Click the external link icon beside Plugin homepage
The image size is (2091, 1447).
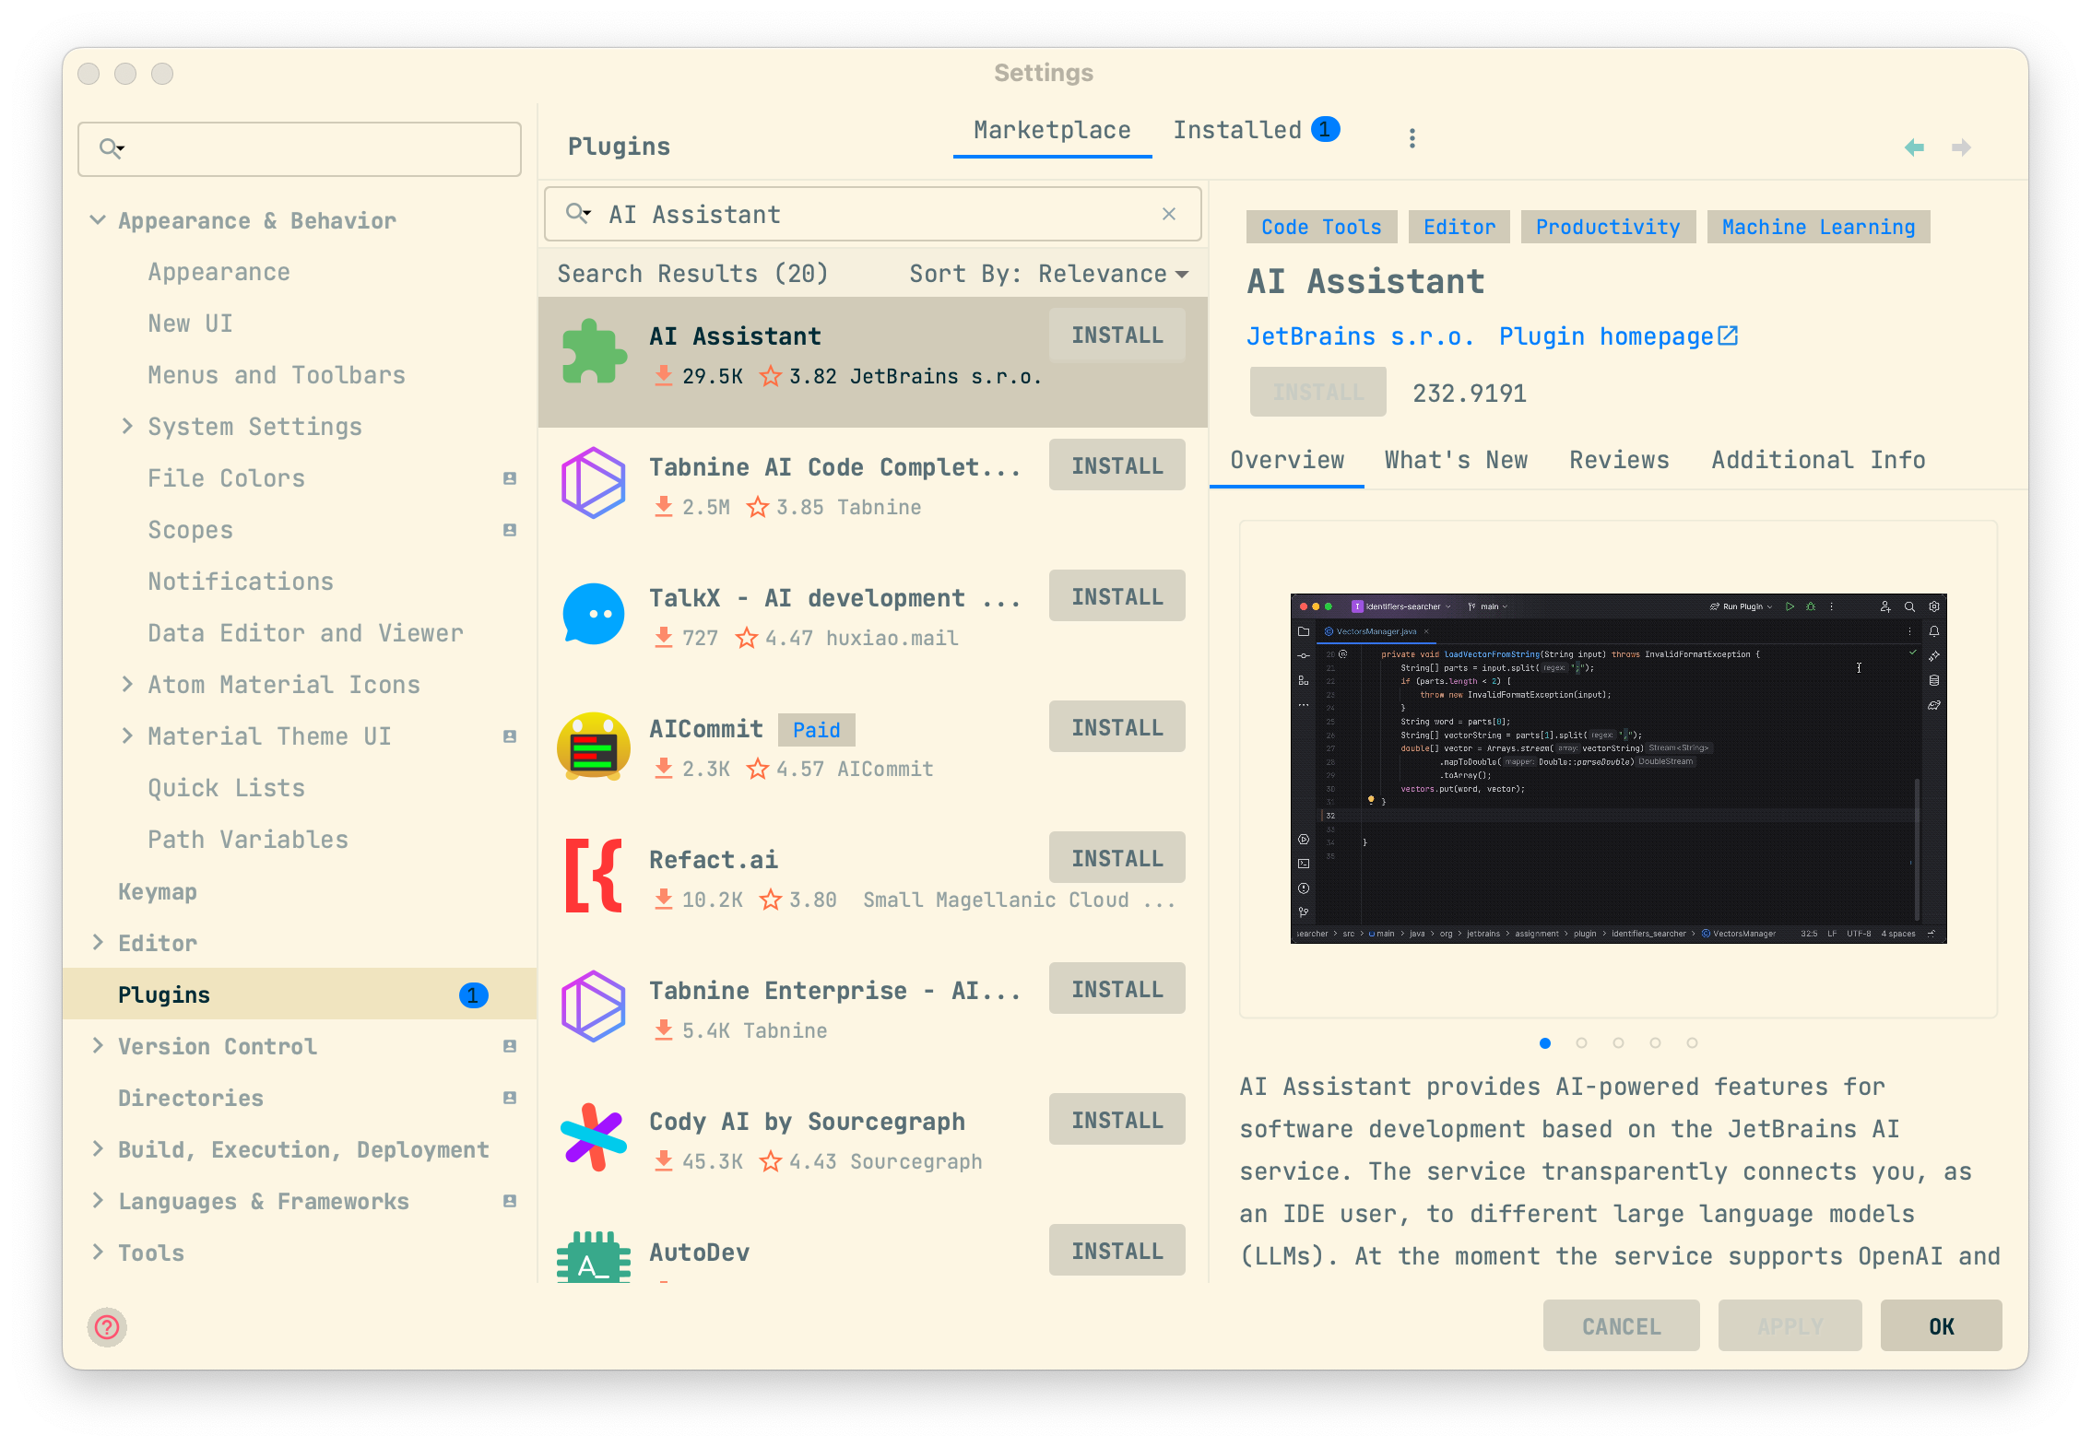coord(1728,335)
